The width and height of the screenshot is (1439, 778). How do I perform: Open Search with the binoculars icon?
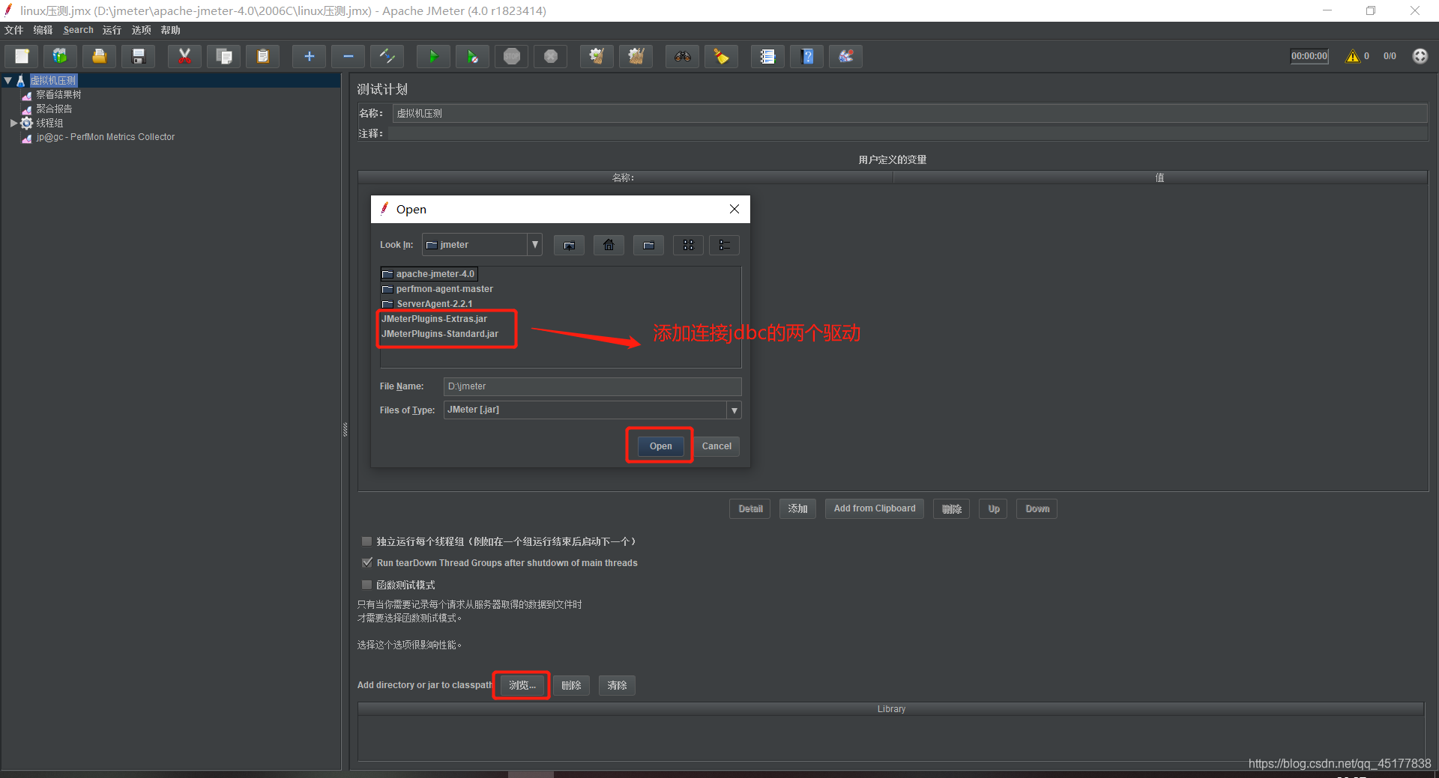(682, 56)
